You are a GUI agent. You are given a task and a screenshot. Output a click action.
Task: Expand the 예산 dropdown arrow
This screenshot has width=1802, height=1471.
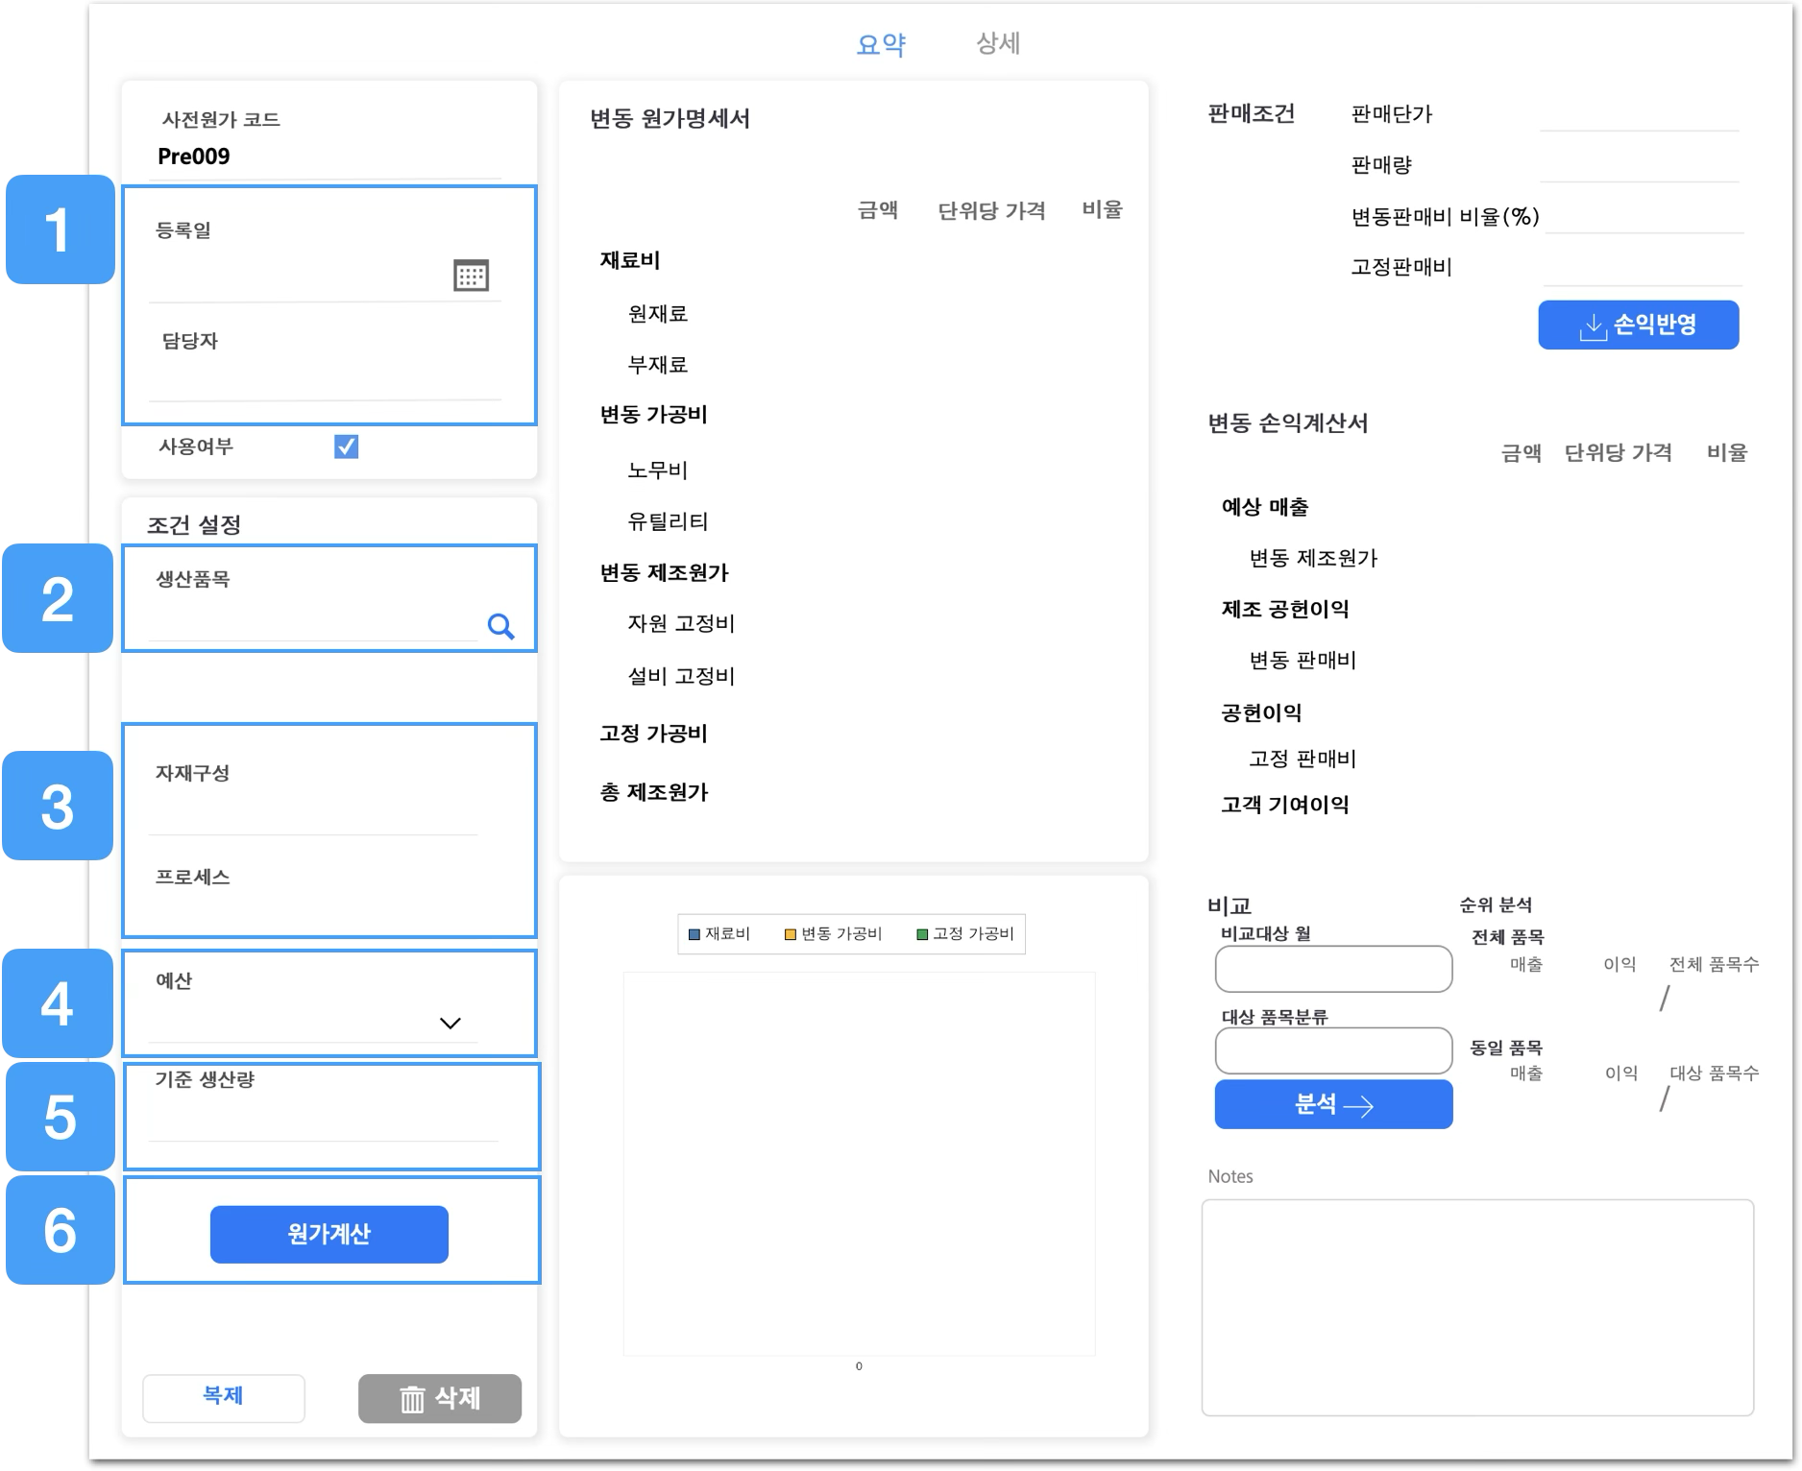tap(450, 1023)
